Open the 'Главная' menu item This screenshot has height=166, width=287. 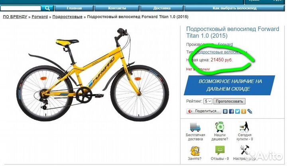pos(74,8)
